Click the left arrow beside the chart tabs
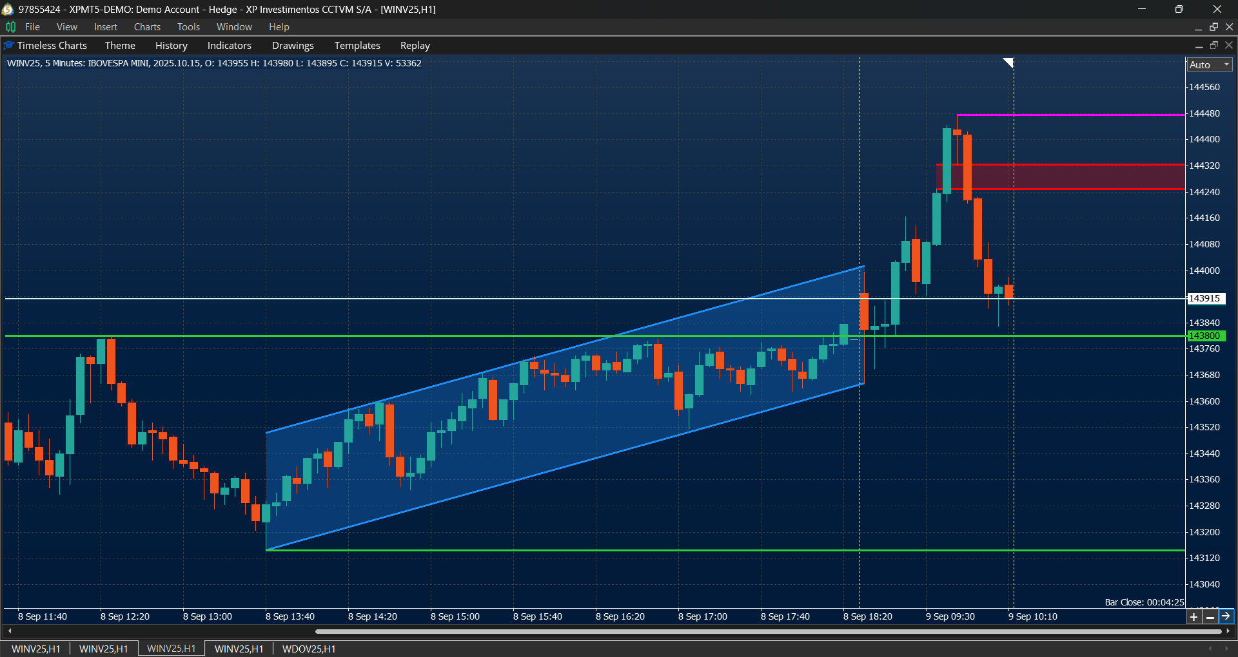 pos(1210,648)
